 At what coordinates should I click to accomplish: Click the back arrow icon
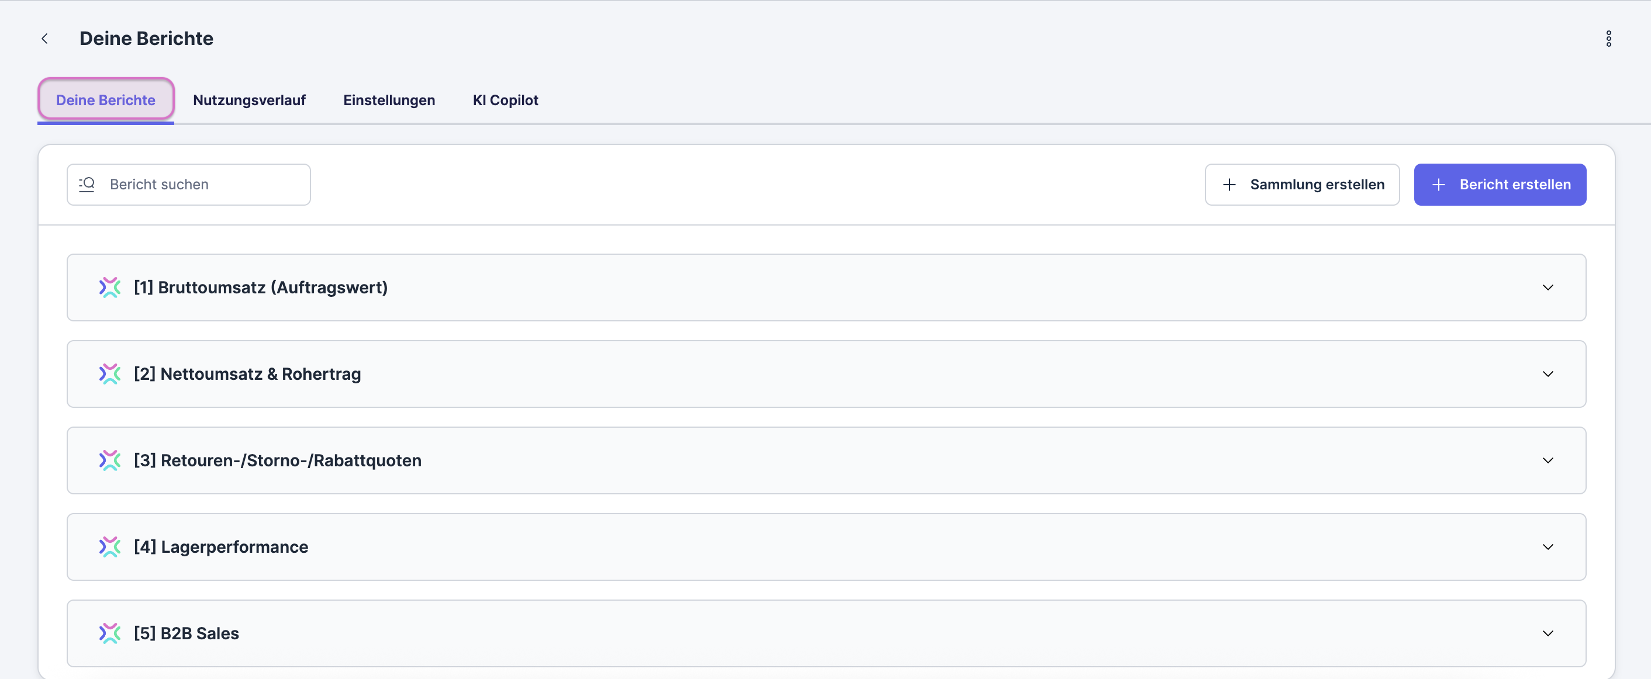(x=45, y=39)
